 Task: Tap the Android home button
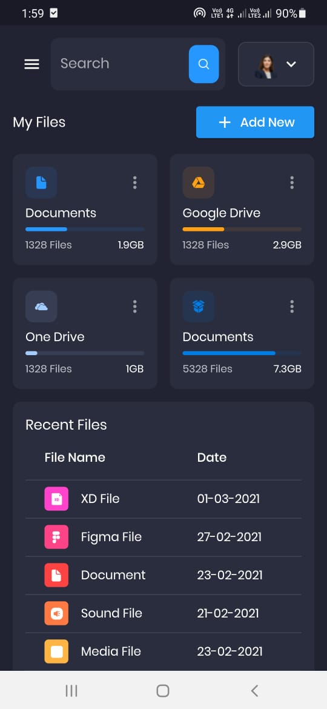click(x=163, y=690)
